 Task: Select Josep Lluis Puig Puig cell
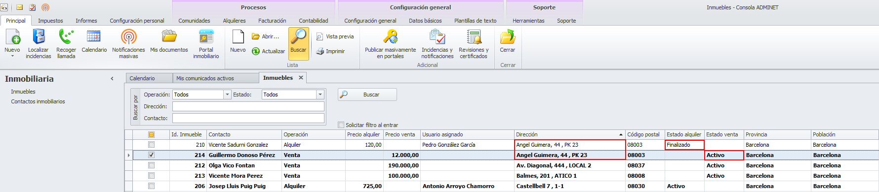click(x=244, y=186)
